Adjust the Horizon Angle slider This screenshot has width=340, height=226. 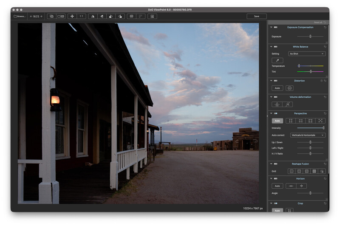(310, 193)
